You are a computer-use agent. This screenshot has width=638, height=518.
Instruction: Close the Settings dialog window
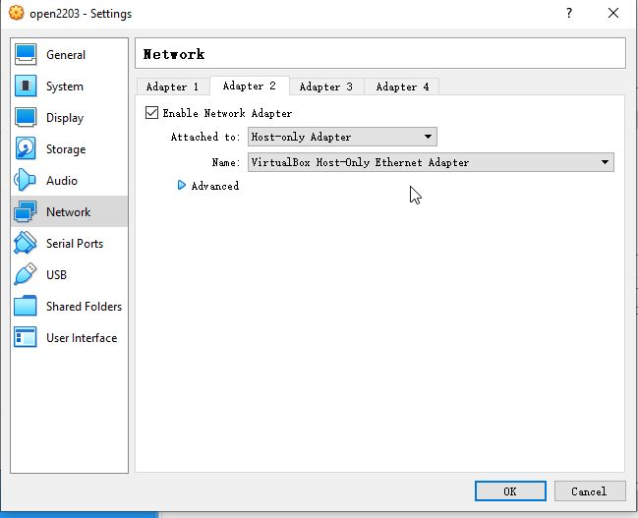click(x=613, y=13)
